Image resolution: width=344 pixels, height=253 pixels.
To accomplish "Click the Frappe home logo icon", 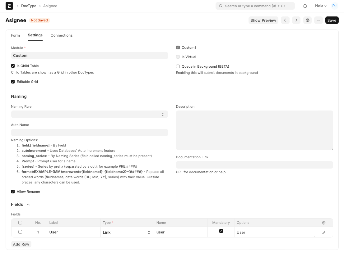I will [9, 6].
